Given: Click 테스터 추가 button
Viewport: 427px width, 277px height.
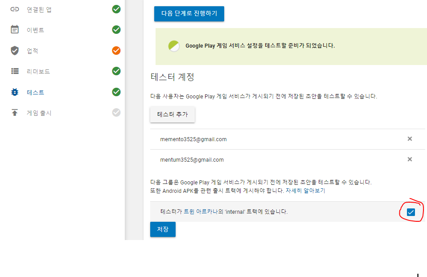Looking at the screenshot, I should coord(172,114).
